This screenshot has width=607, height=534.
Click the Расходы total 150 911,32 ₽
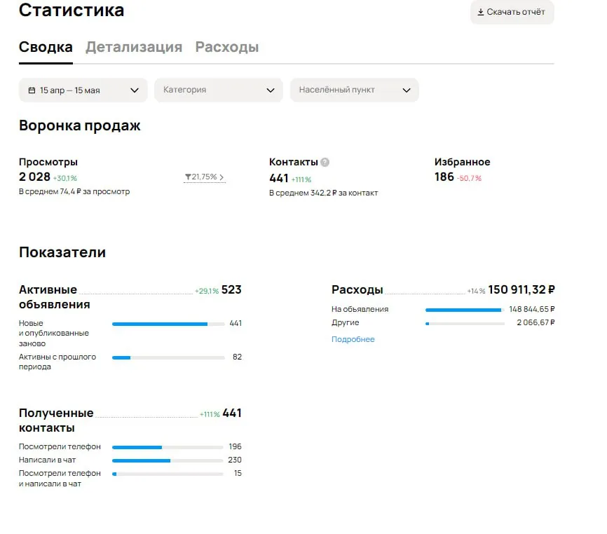click(x=521, y=290)
